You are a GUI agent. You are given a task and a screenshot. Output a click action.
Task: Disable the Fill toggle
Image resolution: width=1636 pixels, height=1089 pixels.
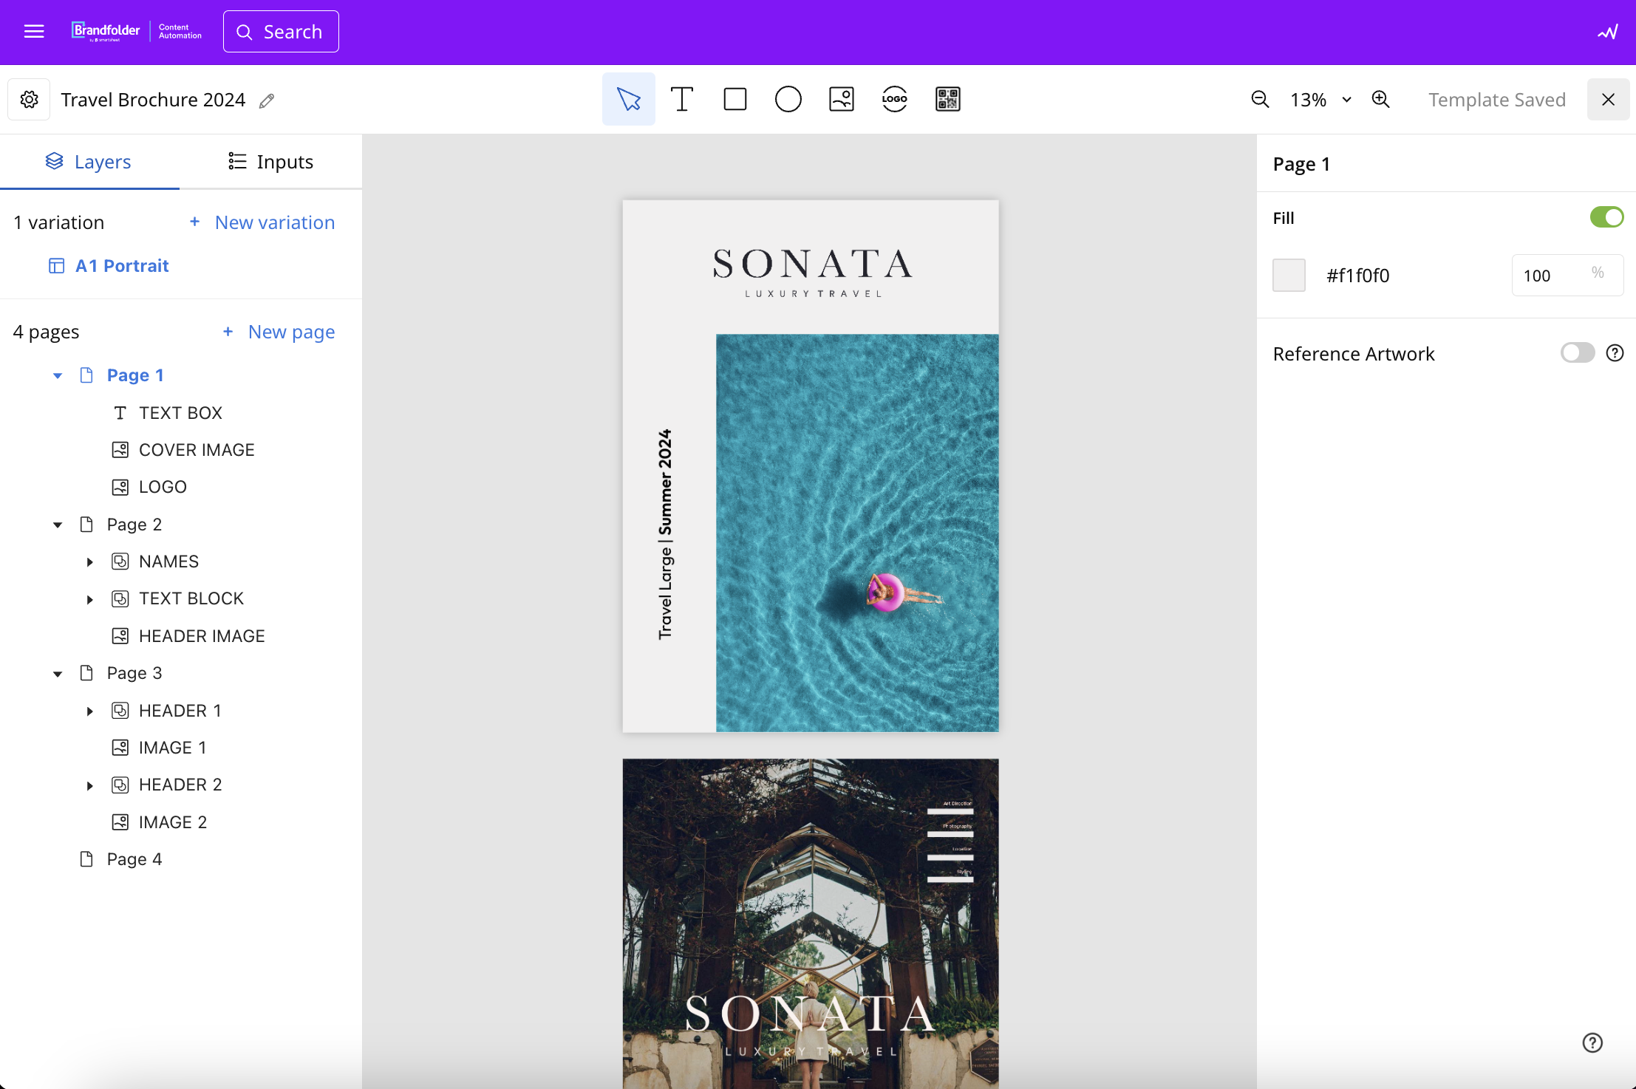[1606, 217]
